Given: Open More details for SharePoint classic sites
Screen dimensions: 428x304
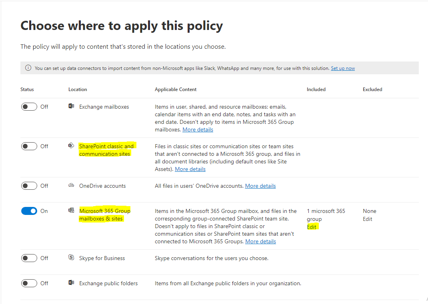Looking at the screenshot, I should click(190, 169).
